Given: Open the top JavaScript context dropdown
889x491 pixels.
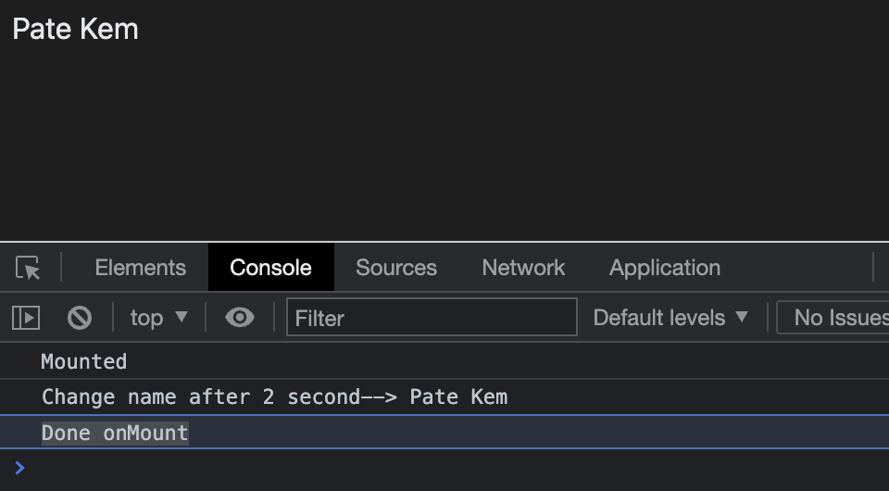Looking at the screenshot, I should click(x=158, y=318).
